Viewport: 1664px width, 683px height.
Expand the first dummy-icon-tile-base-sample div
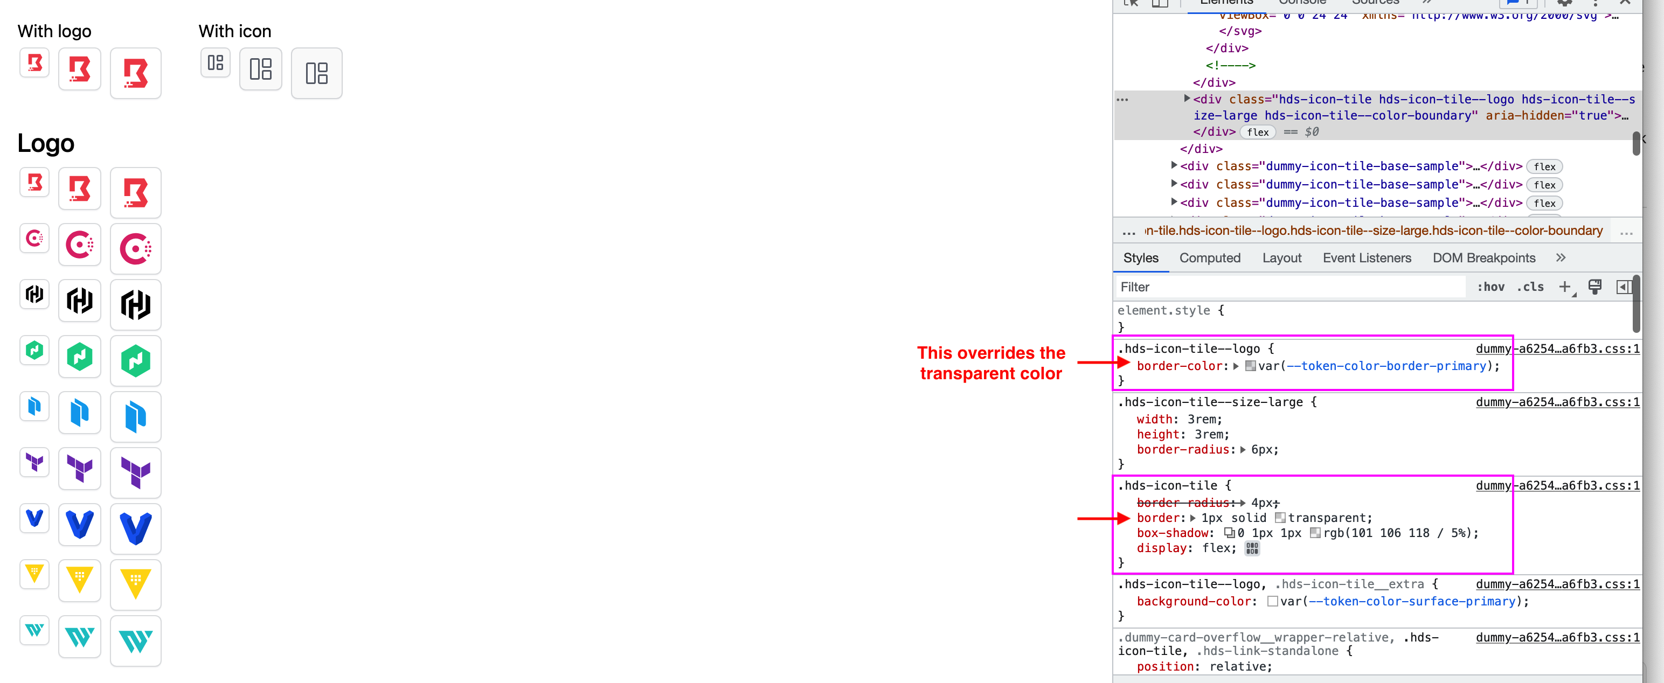pyautogui.click(x=1174, y=166)
